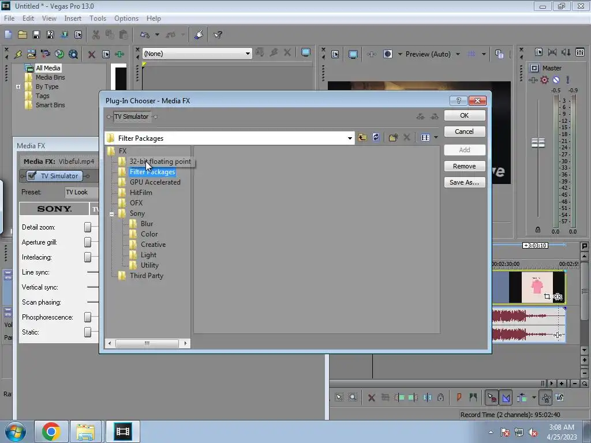Toggle the TV Simulator checkbox in Media FX
Screen dimensions: 591x443
pyautogui.click(x=32, y=175)
